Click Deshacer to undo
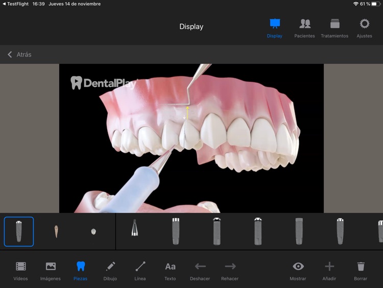Viewport: 383px width, 288px height. coord(200,271)
